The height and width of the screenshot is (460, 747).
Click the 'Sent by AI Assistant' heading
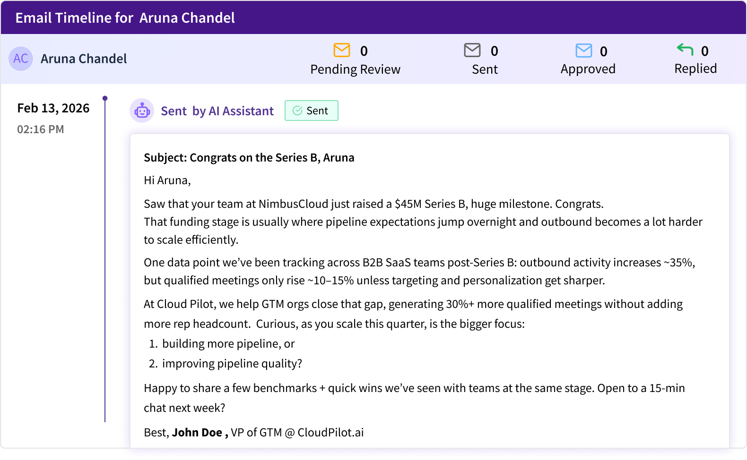pos(217,111)
